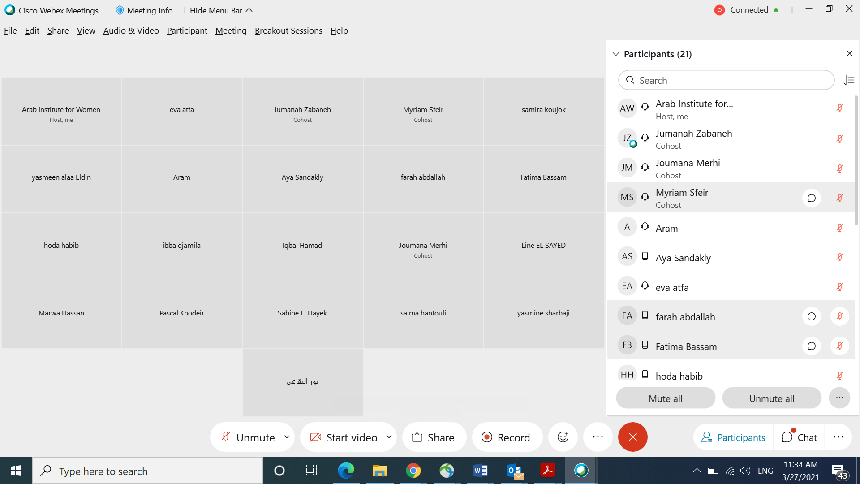Click the Aram headset audio icon
This screenshot has width=860, height=484.
pyautogui.click(x=645, y=226)
